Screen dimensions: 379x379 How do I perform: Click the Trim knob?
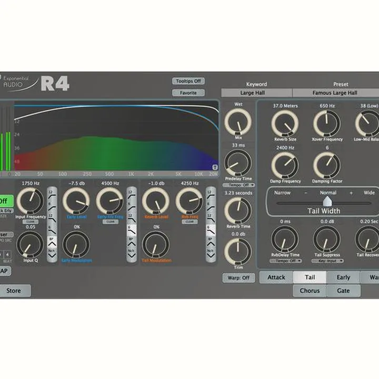pyautogui.click(x=238, y=252)
